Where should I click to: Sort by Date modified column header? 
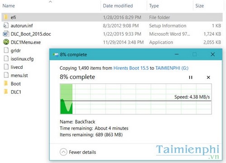118,6
